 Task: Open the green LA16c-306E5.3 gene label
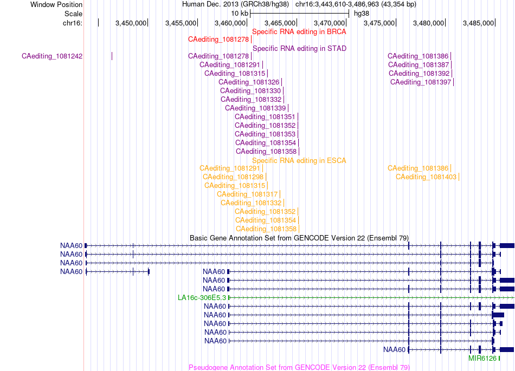(x=202, y=298)
